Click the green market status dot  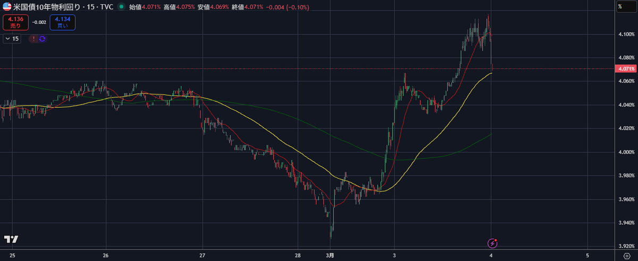tap(122, 7)
